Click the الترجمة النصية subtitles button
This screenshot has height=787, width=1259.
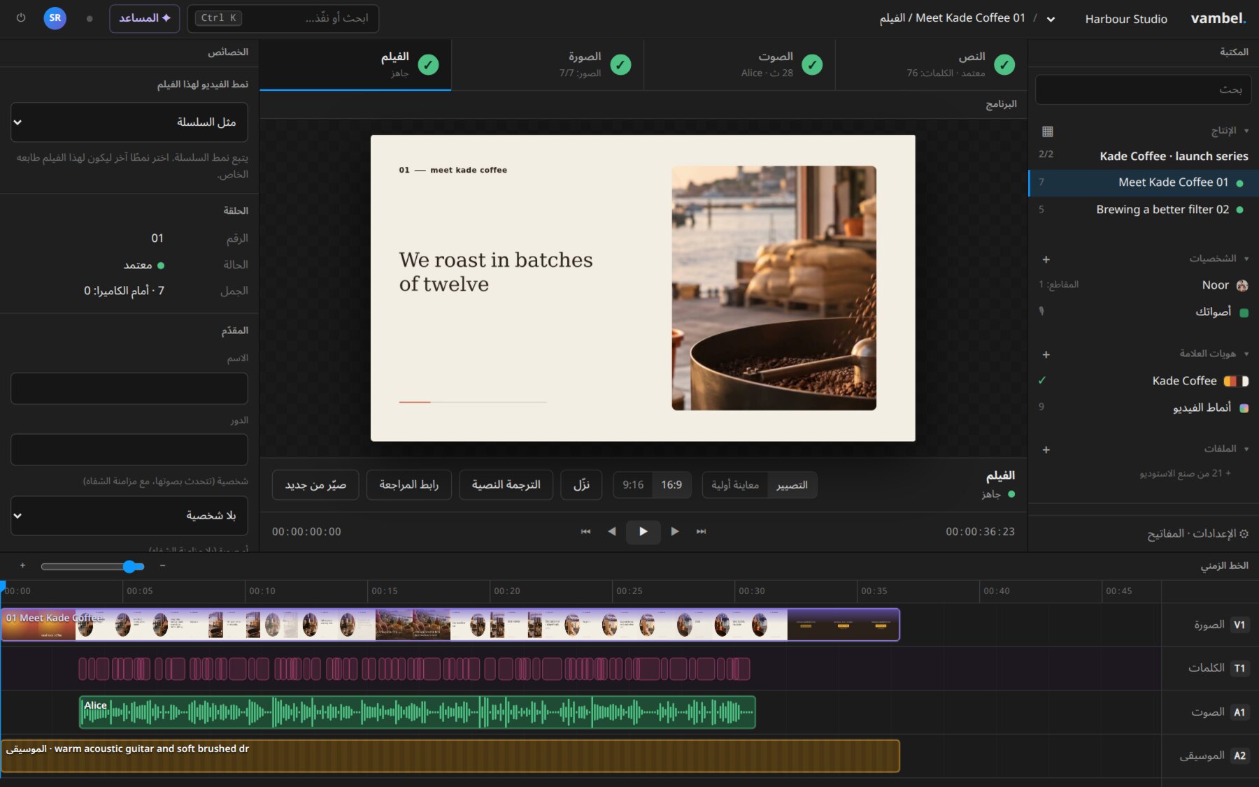[506, 485]
